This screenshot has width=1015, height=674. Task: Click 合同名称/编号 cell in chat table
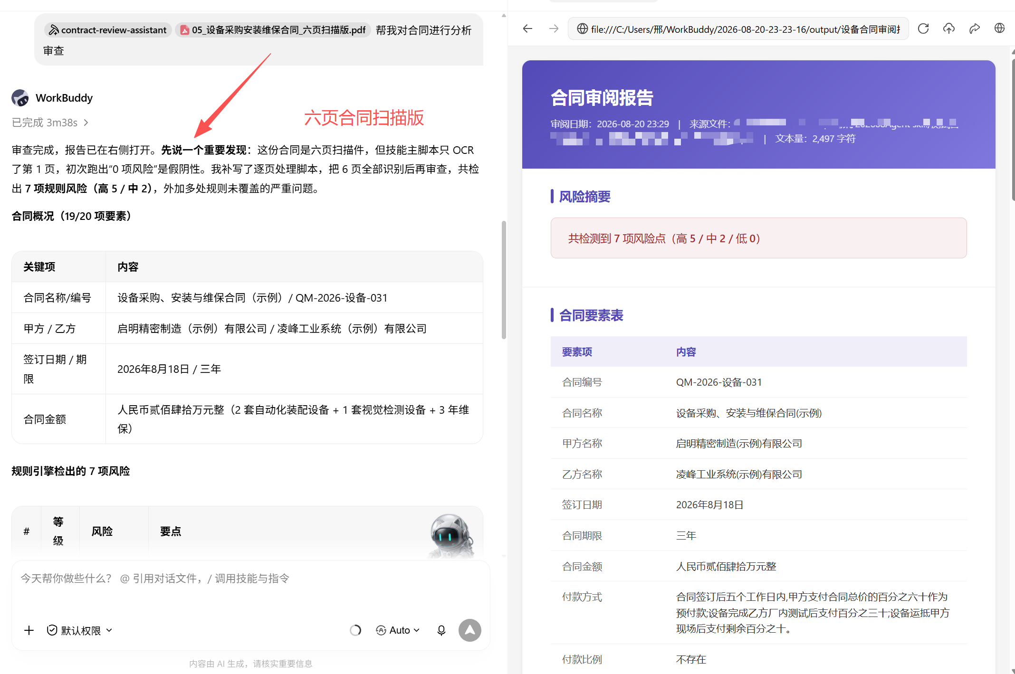[x=57, y=298]
